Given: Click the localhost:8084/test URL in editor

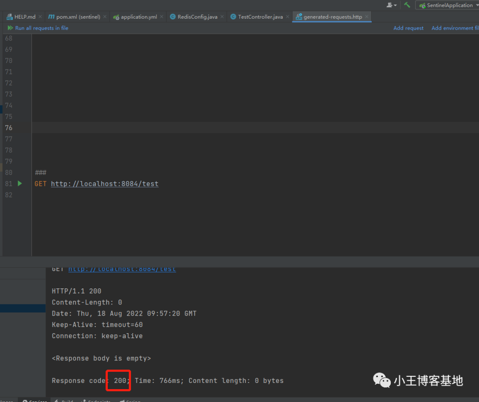Looking at the screenshot, I should point(105,184).
